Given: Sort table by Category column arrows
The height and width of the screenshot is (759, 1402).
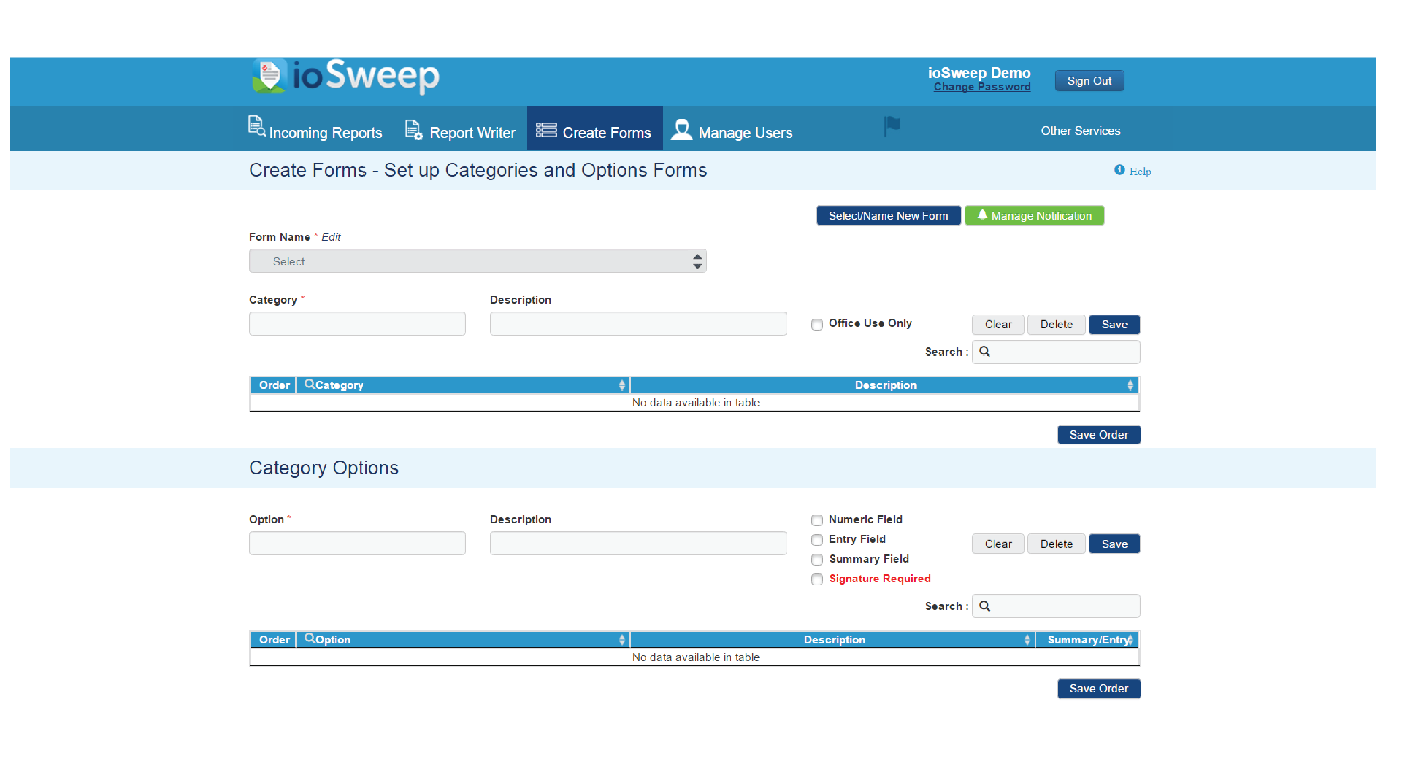Looking at the screenshot, I should click(x=622, y=385).
